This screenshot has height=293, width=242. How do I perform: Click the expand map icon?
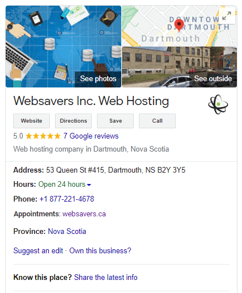click(x=227, y=16)
